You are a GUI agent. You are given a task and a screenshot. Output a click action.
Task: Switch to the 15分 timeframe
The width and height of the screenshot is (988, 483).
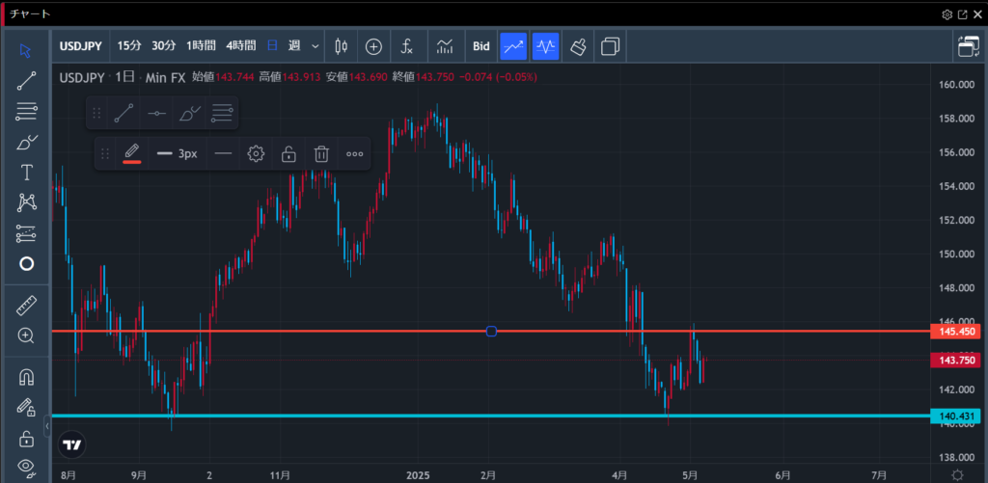[x=129, y=46]
